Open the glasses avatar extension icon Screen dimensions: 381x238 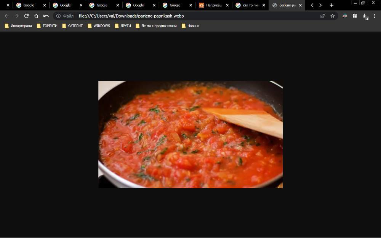[x=345, y=16]
